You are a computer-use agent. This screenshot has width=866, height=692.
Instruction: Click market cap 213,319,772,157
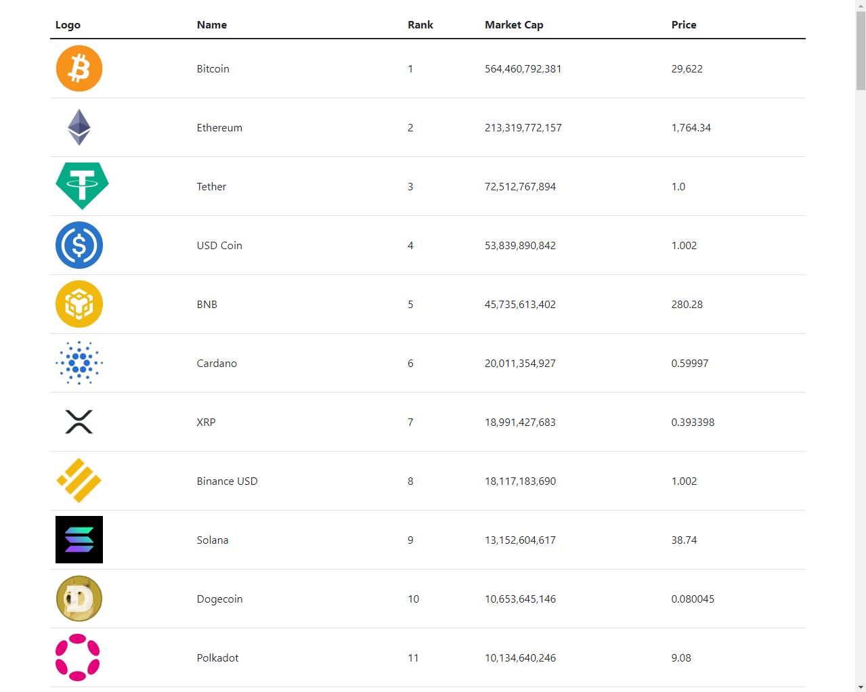click(x=523, y=128)
